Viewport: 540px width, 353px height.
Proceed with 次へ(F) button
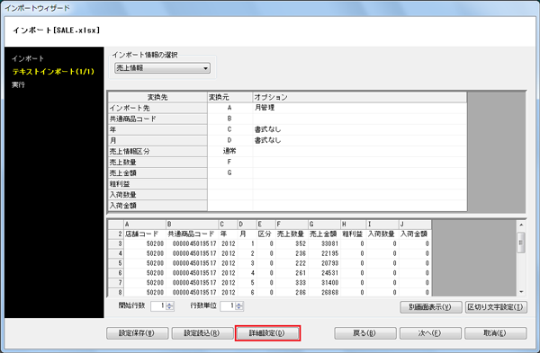430,333
